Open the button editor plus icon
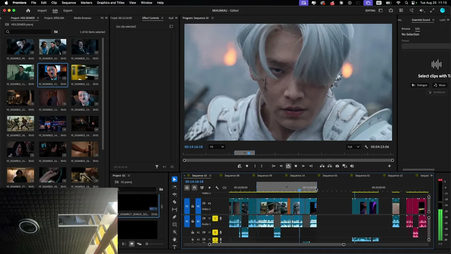 389,166
